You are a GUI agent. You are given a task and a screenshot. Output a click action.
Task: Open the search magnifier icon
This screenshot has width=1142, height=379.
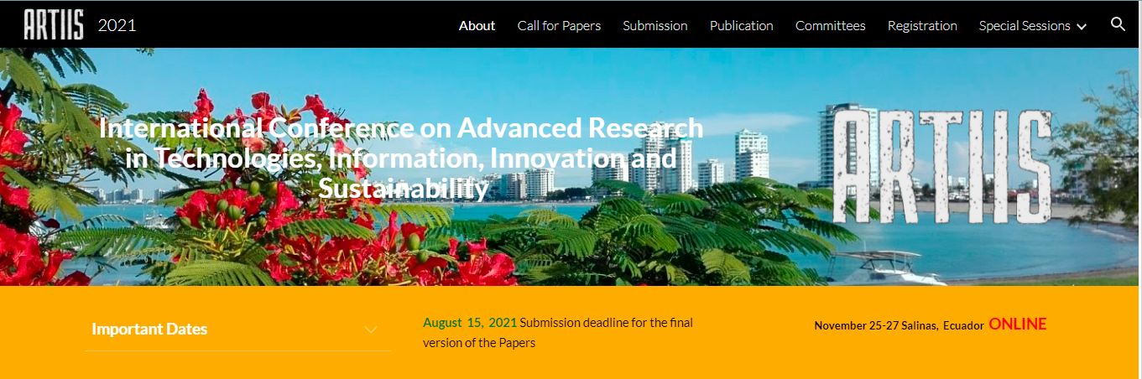(1118, 24)
